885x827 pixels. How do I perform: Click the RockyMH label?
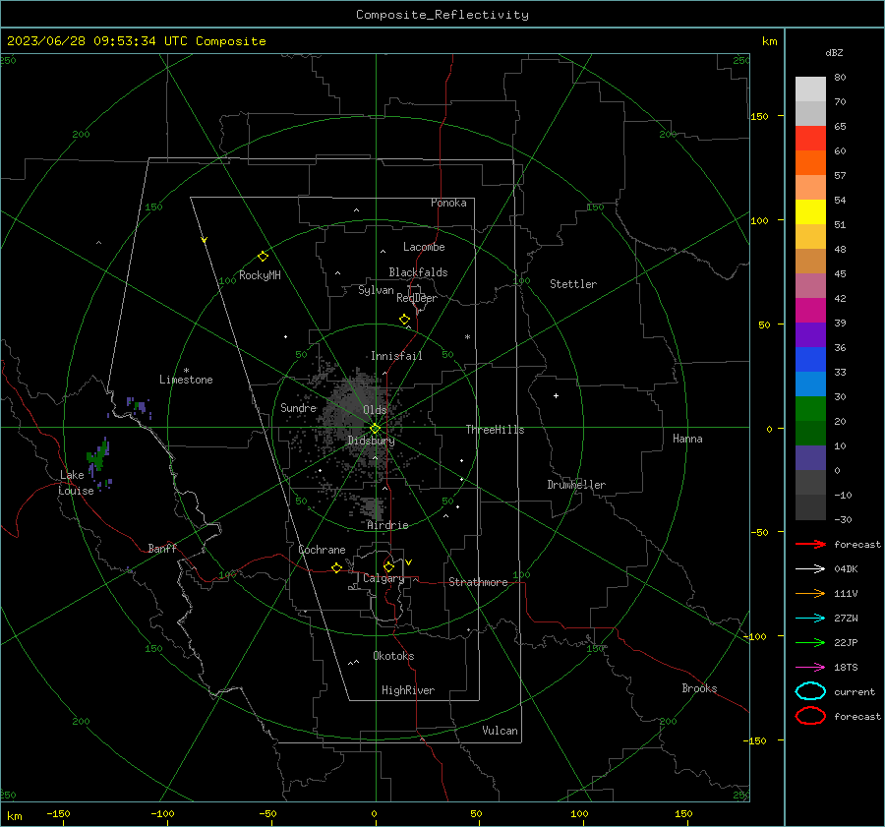click(260, 275)
